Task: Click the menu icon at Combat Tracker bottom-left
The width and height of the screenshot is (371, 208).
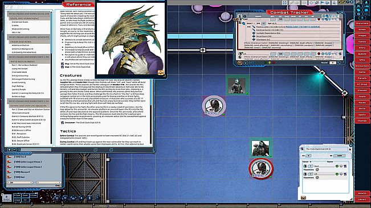Action: click(240, 63)
